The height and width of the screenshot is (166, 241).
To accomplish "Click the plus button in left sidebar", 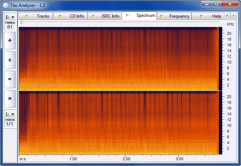I will pyautogui.click(x=10, y=41).
